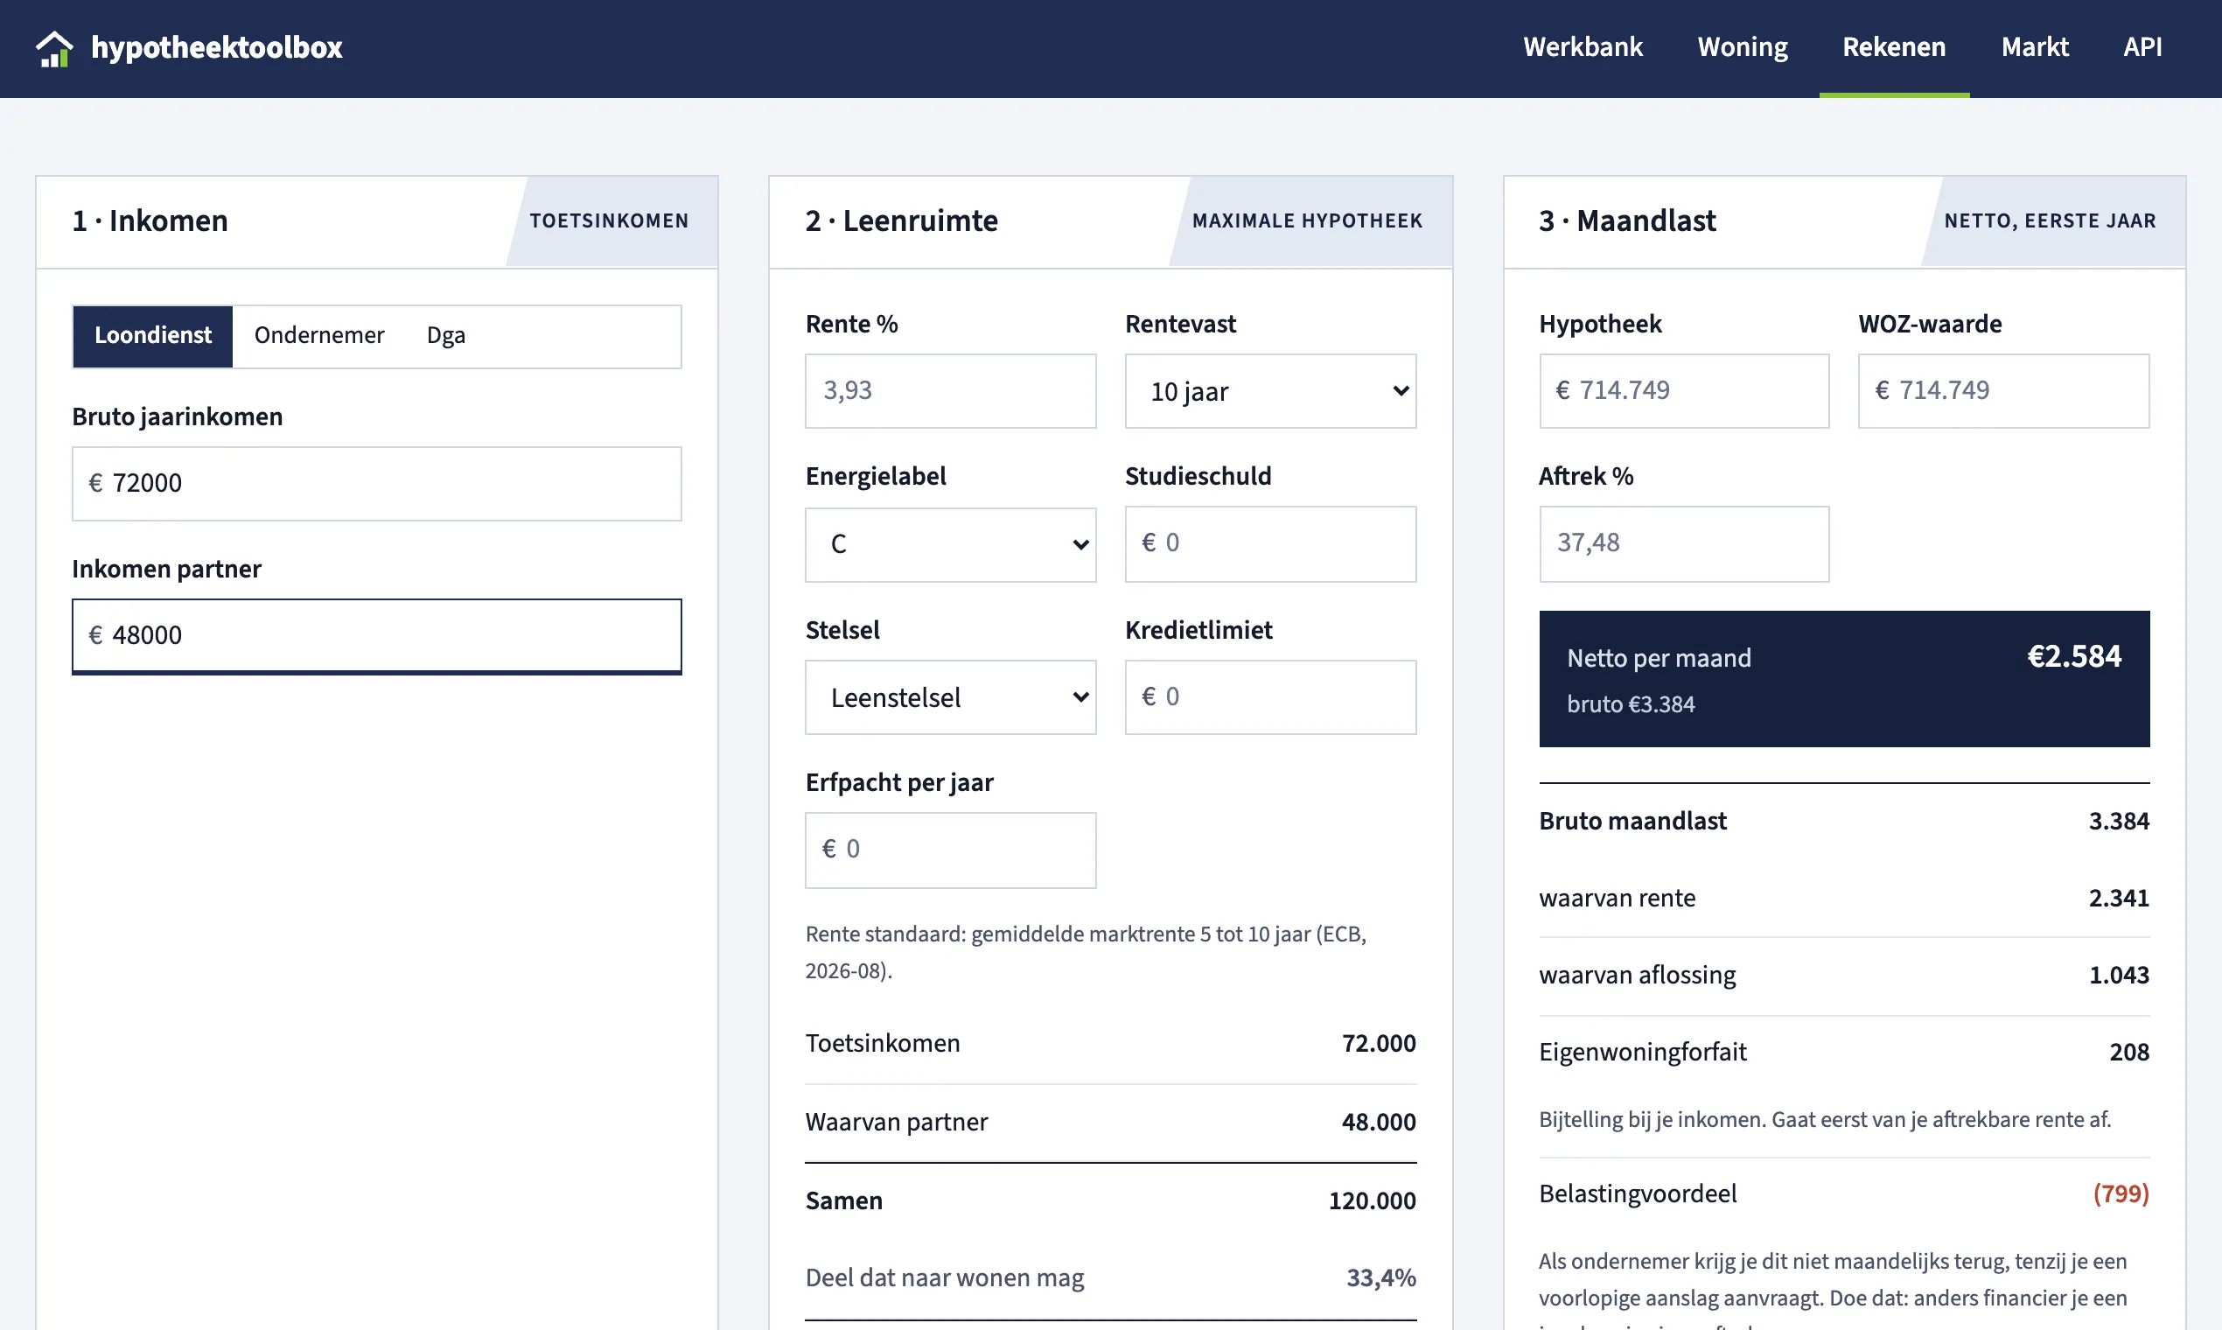This screenshot has width=2222, height=1330.
Task: Click the 33,4% wonen share value
Action: [x=1380, y=1278]
